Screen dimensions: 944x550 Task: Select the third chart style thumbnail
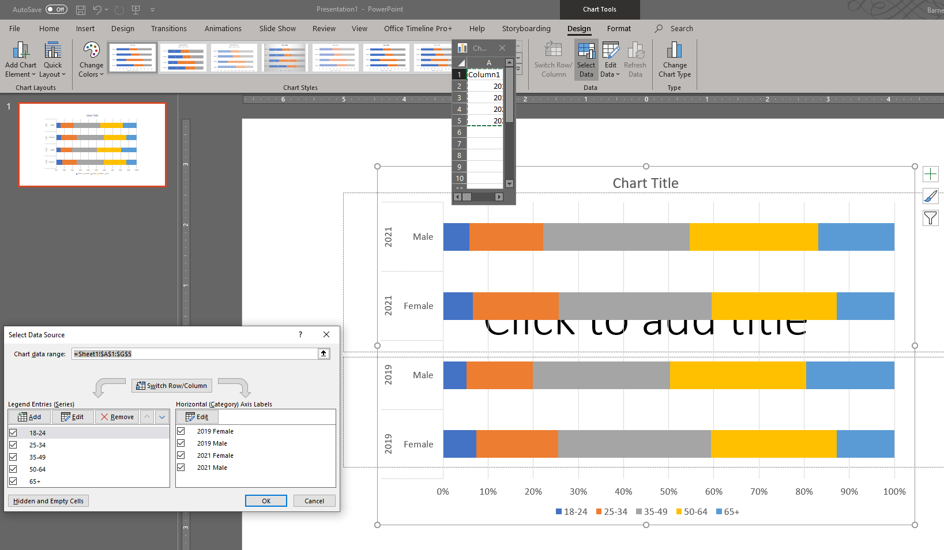[x=234, y=58]
